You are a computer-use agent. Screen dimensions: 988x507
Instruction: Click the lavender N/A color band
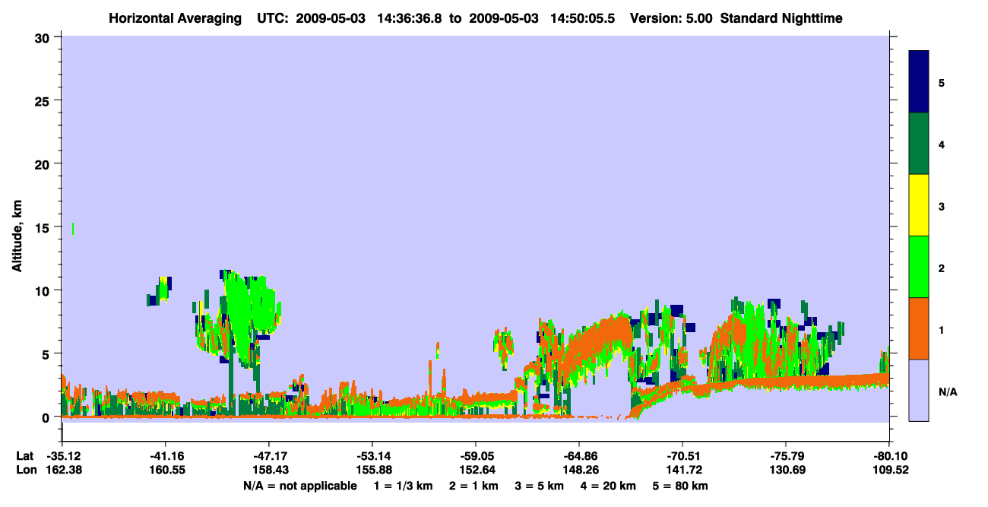click(919, 390)
